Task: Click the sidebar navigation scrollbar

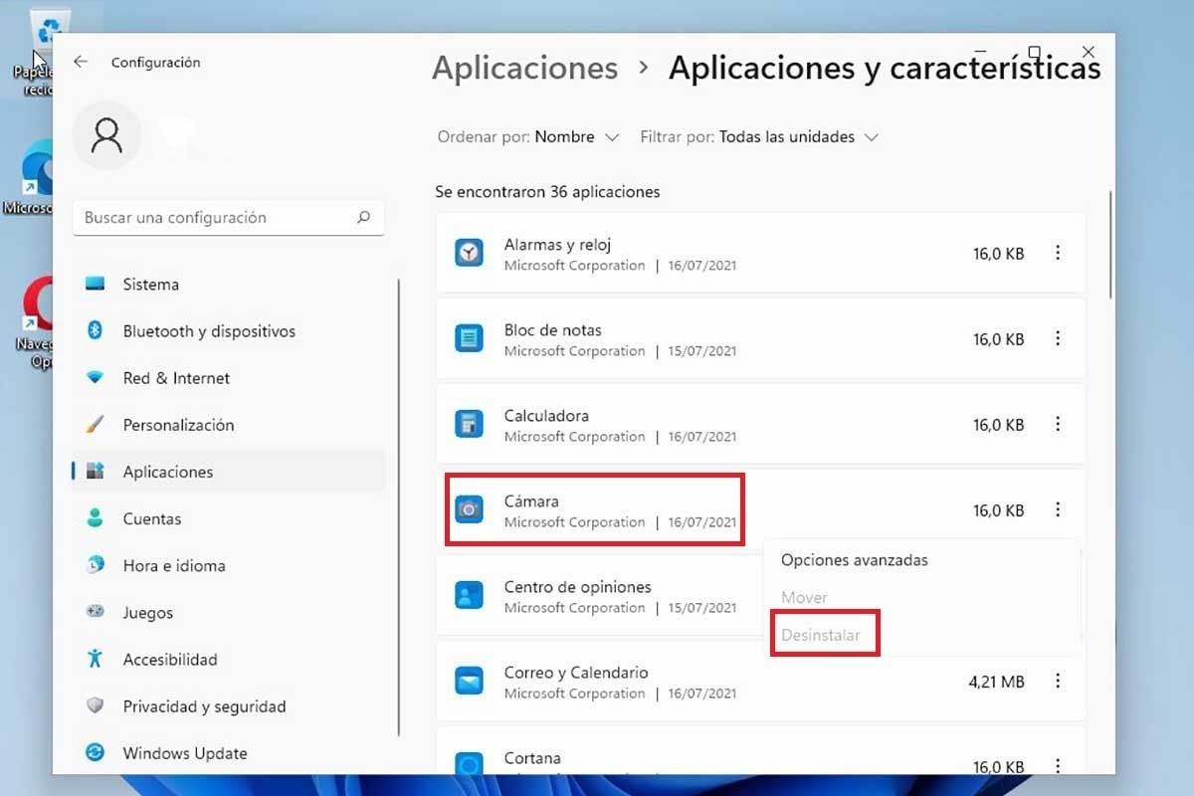Action: tap(399, 507)
